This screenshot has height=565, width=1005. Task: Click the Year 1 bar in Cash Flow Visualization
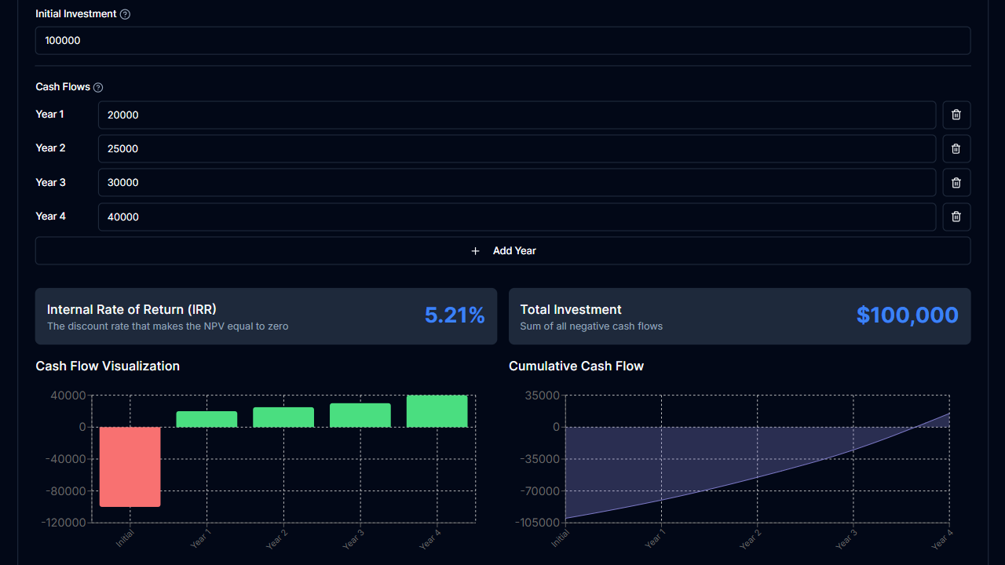pos(206,418)
